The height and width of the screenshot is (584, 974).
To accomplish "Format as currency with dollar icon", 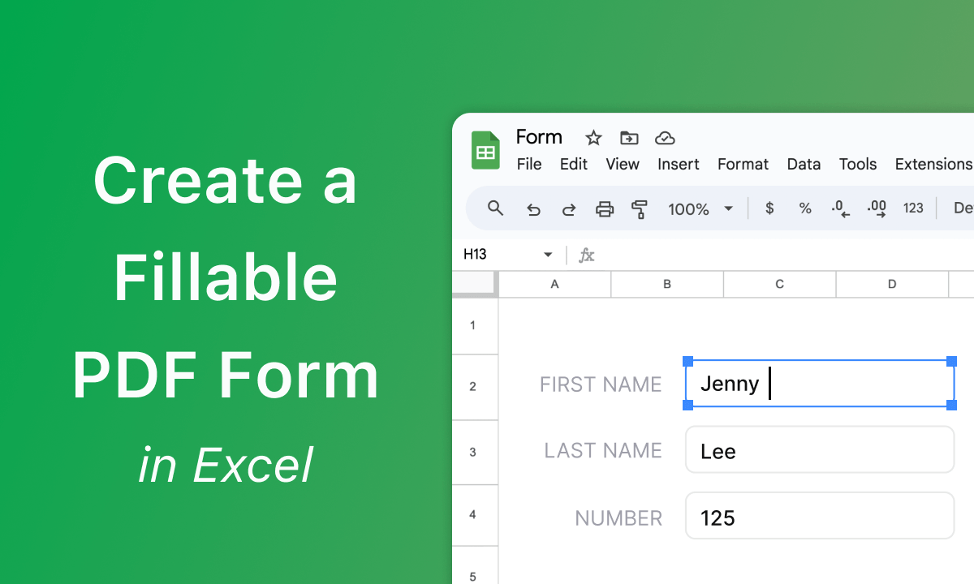I will click(769, 208).
